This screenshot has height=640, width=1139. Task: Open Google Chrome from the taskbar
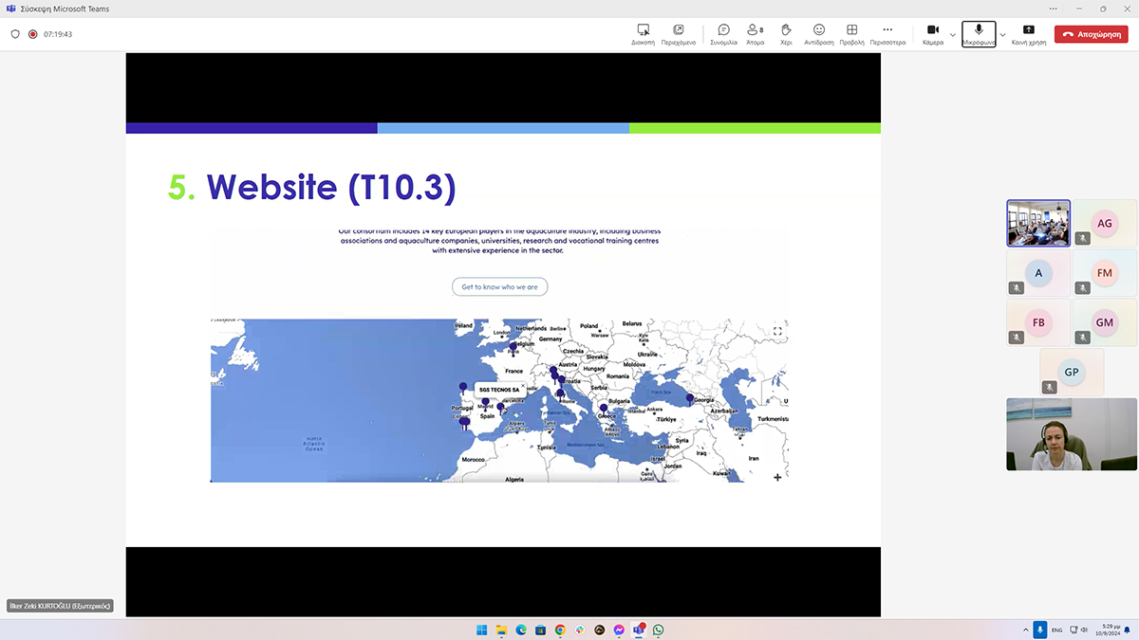point(560,630)
